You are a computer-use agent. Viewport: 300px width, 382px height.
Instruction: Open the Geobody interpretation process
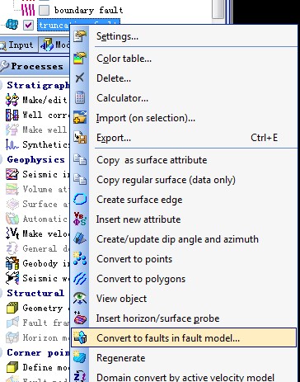point(46,263)
